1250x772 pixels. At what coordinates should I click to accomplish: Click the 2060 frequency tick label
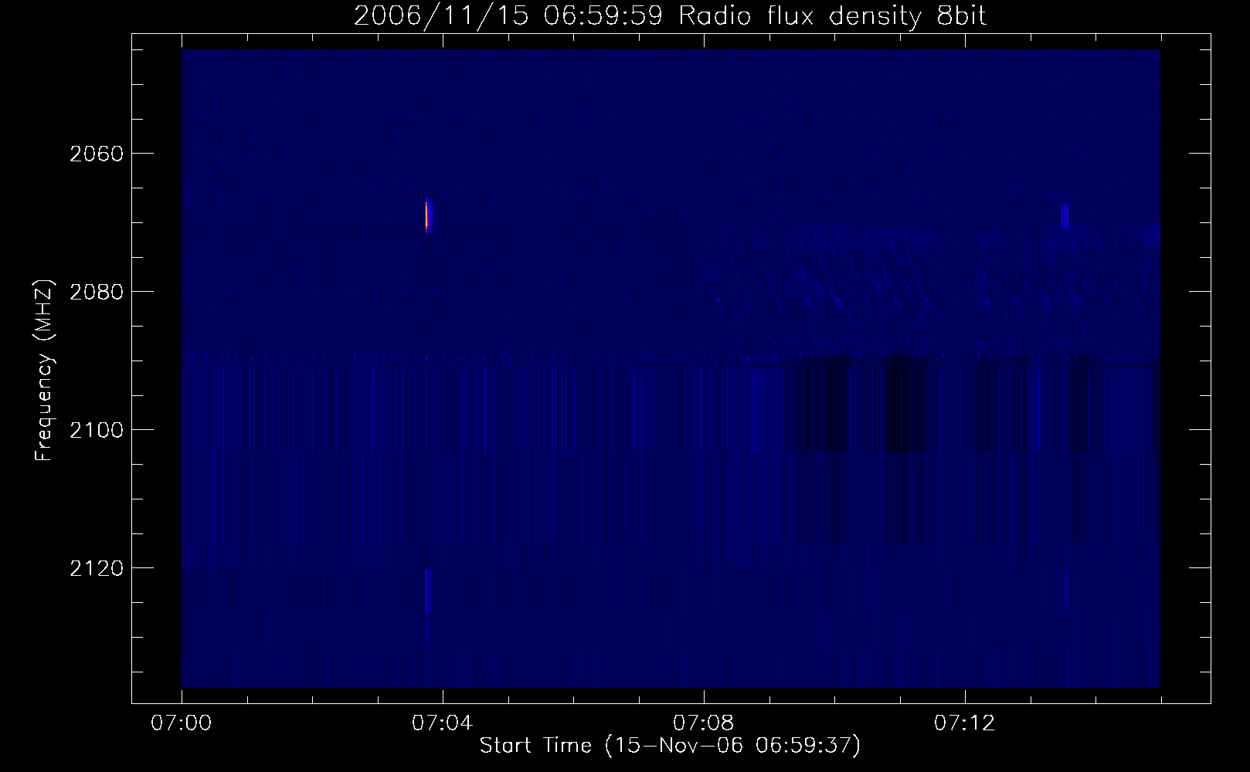96,154
